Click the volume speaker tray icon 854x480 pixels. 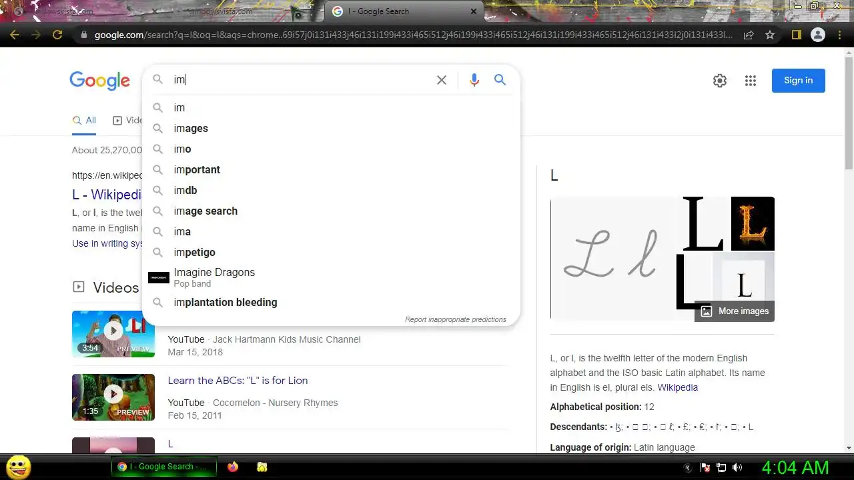tap(737, 467)
